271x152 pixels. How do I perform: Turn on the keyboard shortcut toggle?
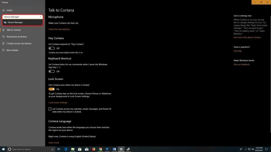tap(52, 71)
